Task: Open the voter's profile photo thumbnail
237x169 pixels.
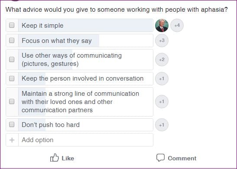Action: tap(162, 26)
